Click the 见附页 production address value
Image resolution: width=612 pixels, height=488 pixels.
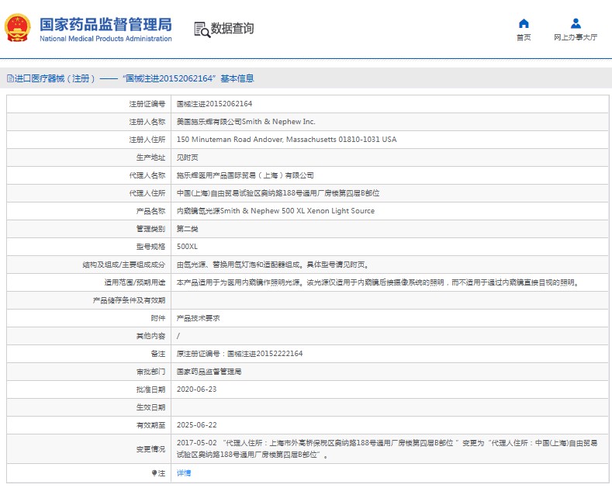(188, 157)
